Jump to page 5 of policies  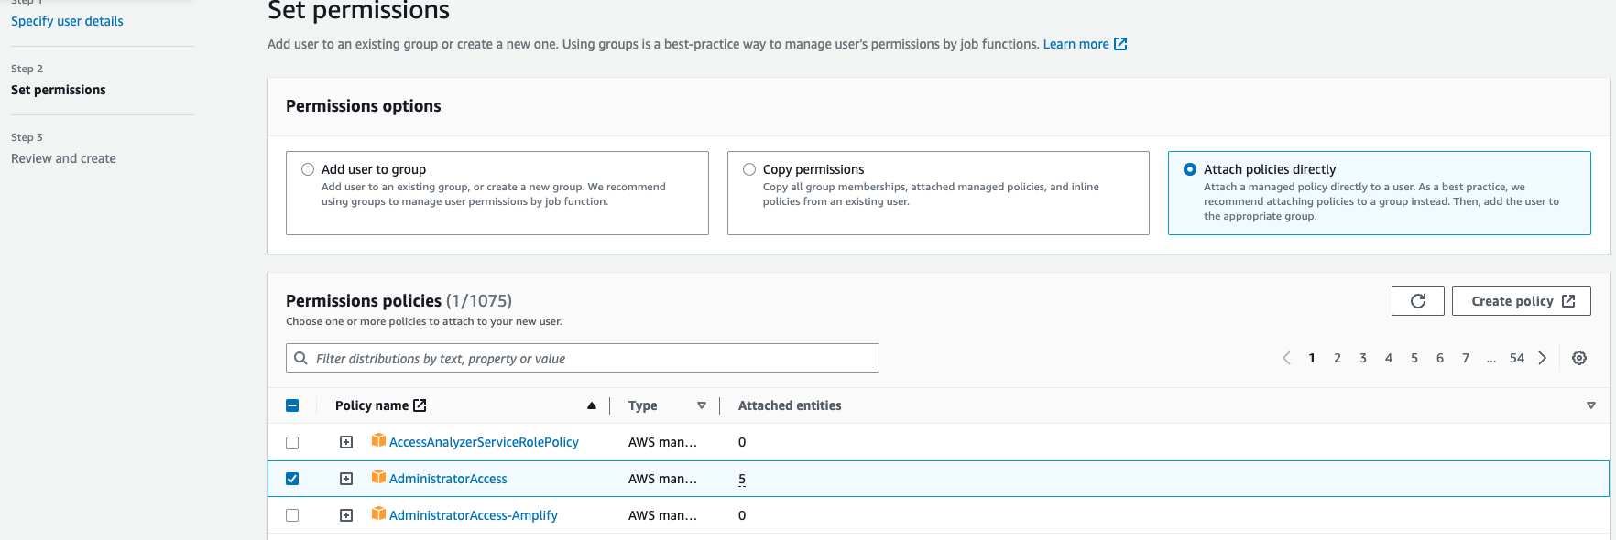[1414, 358]
